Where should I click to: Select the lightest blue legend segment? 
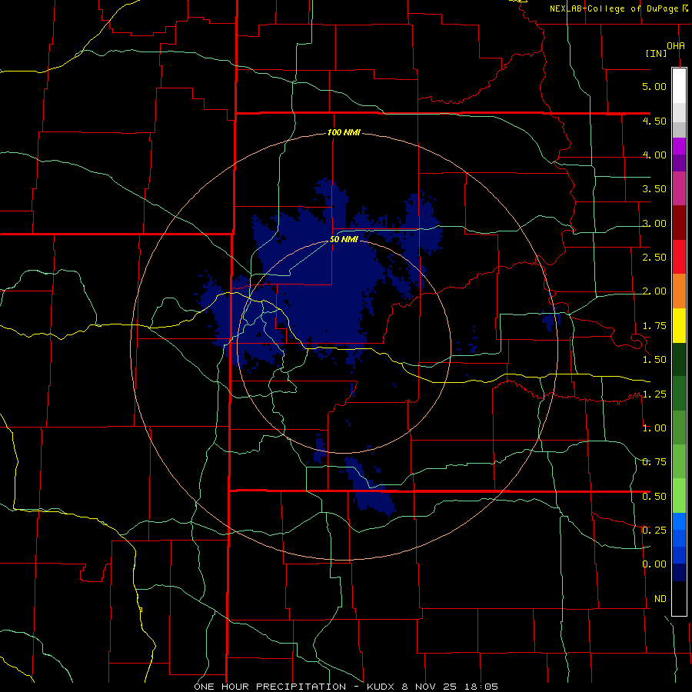[x=679, y=521]
